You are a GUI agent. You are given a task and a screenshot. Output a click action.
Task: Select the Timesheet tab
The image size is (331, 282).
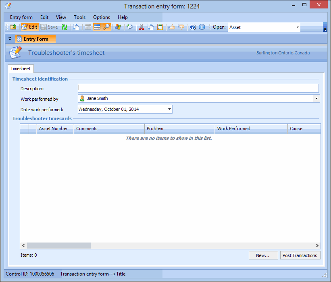coord(21,68)
